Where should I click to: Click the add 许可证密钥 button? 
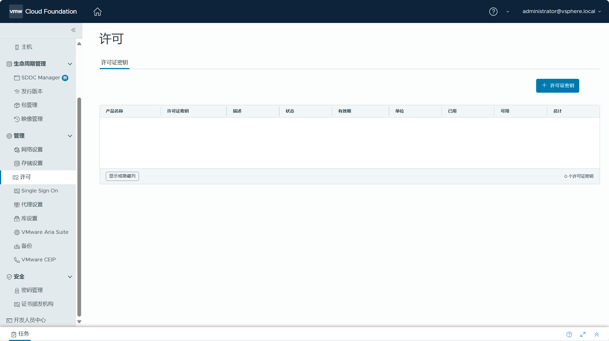click(x=557, y=86)
